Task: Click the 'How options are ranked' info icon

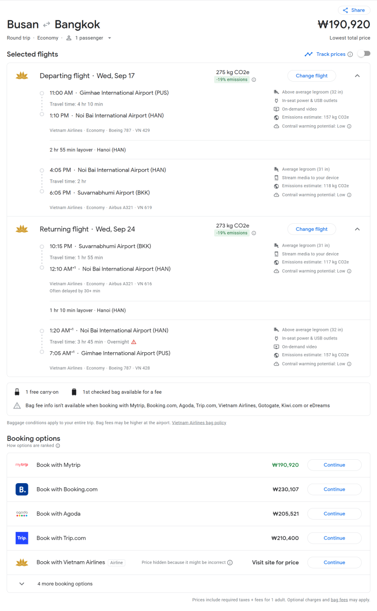Action: pos(58,446)
